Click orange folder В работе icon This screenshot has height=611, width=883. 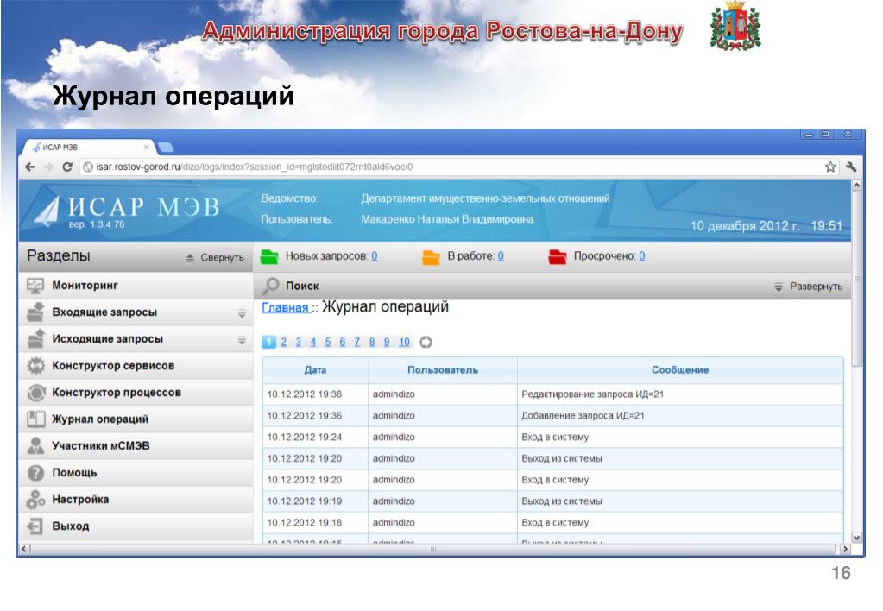(431, 257)
